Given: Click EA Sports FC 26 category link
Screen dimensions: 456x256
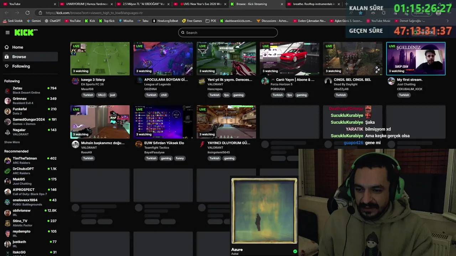Looking at the screenshot, I should pyautogui.click(x=92, y=85).
